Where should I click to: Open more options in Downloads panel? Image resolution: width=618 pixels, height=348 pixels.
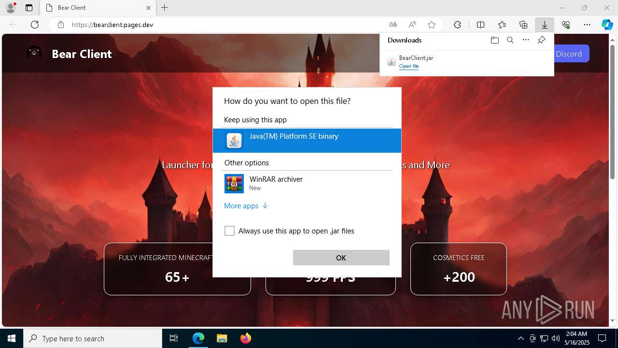[x=526, y=40]
